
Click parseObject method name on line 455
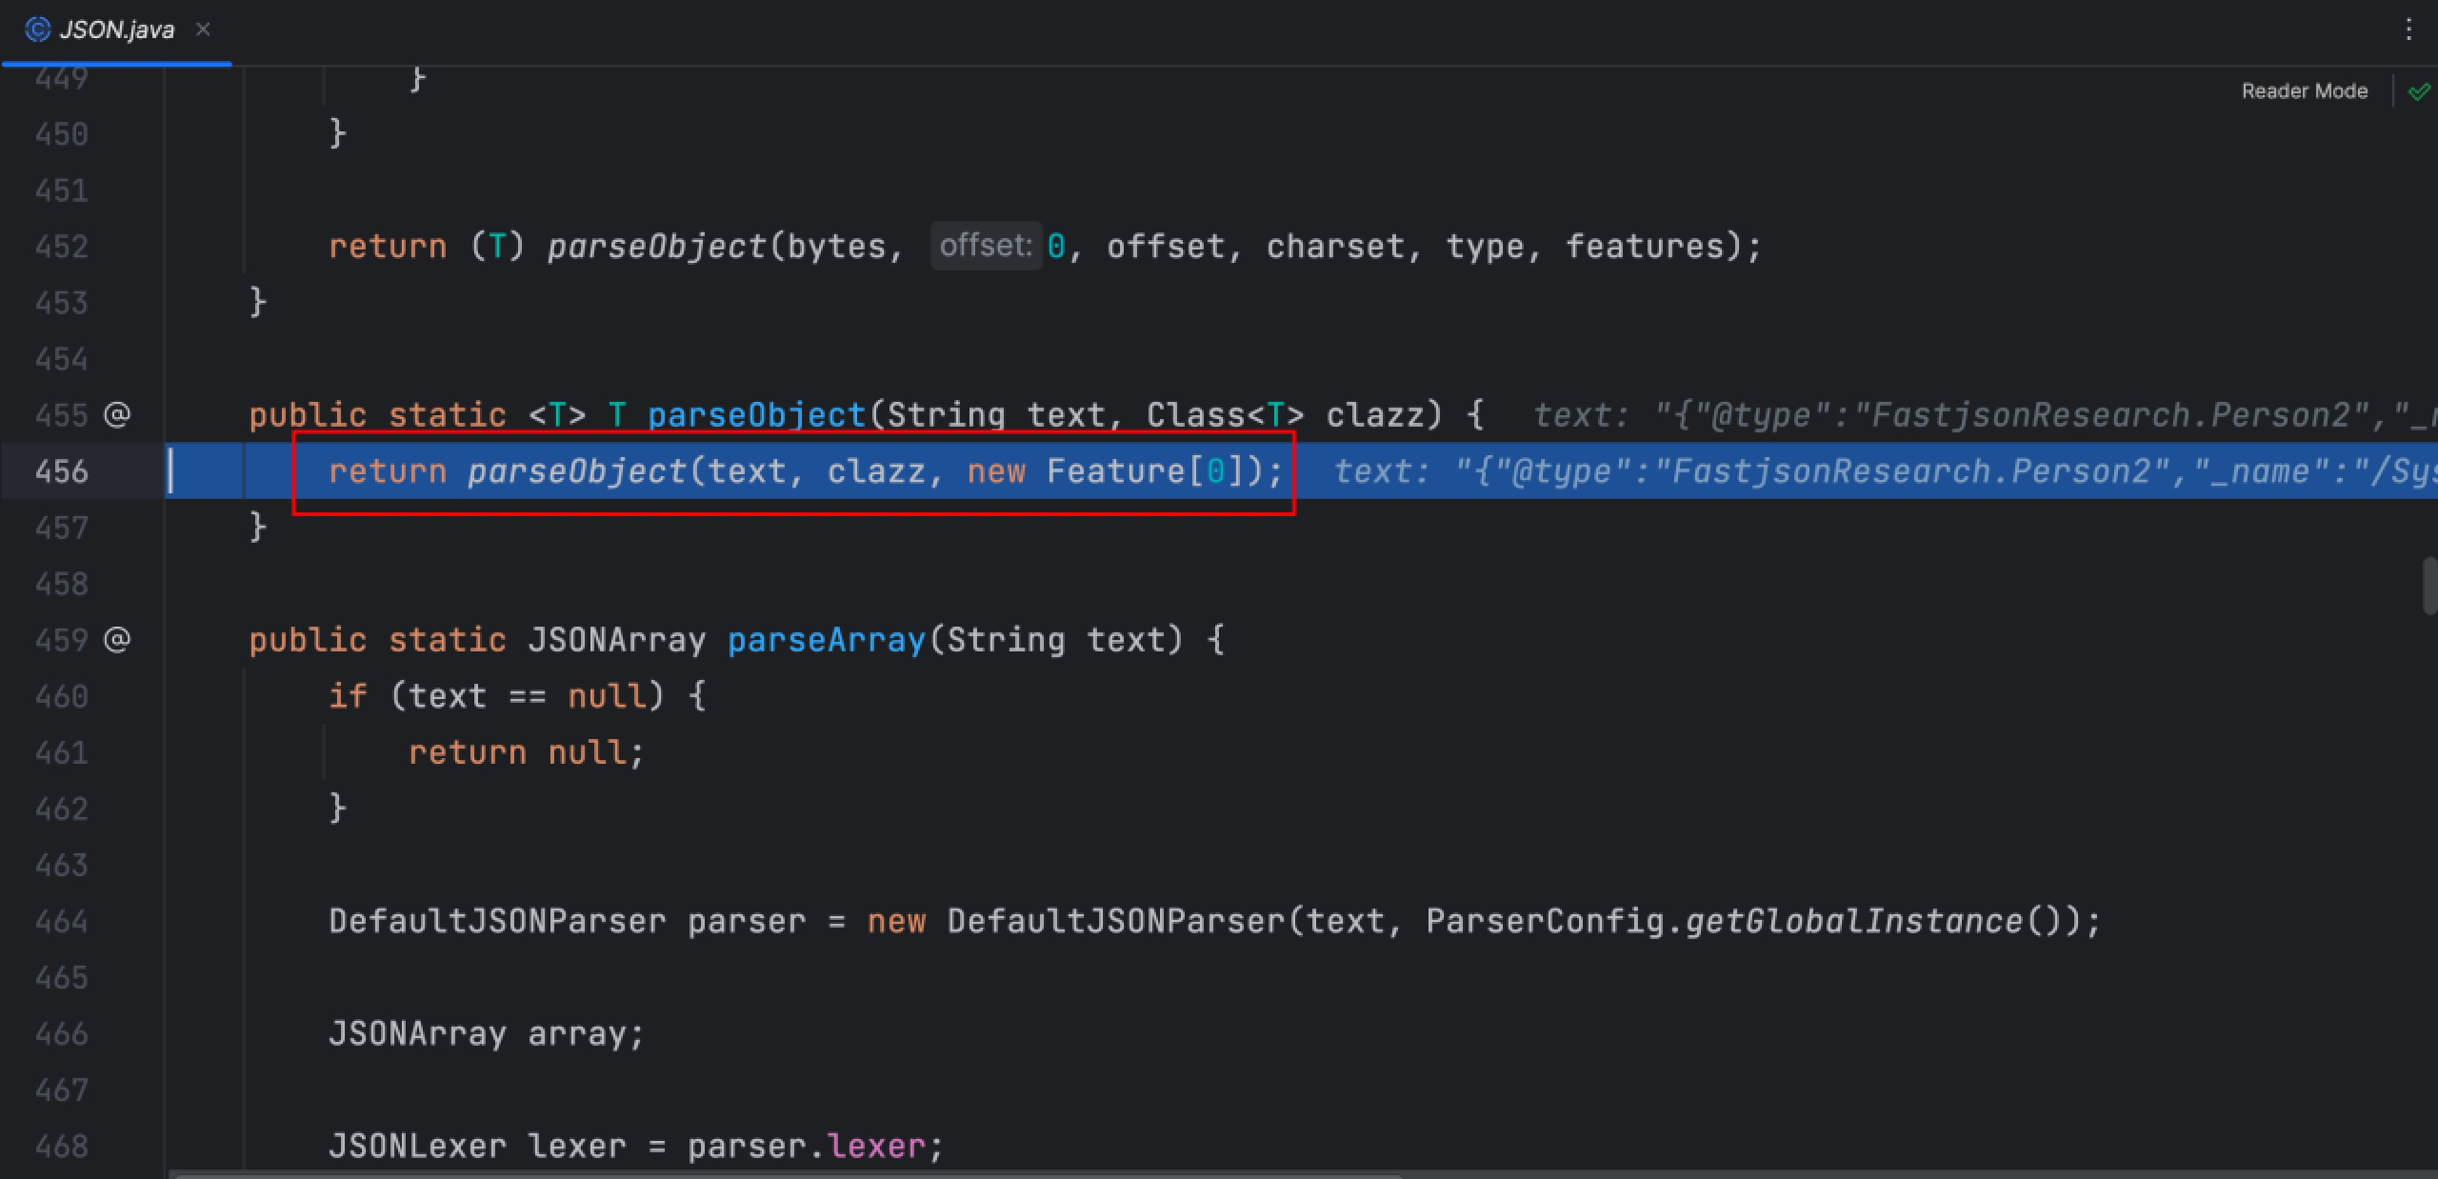coord(756,415)
